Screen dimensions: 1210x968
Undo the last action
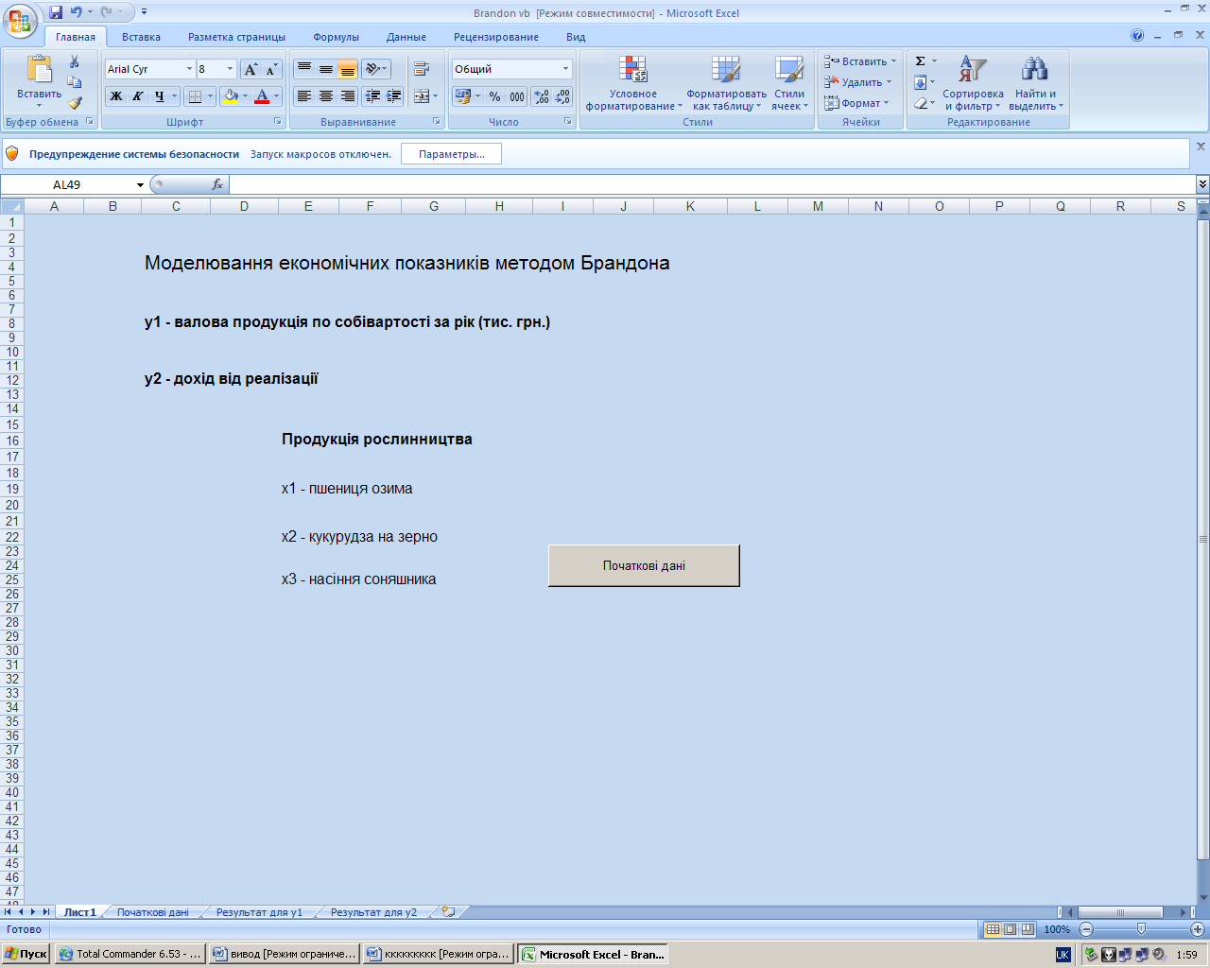77,12
